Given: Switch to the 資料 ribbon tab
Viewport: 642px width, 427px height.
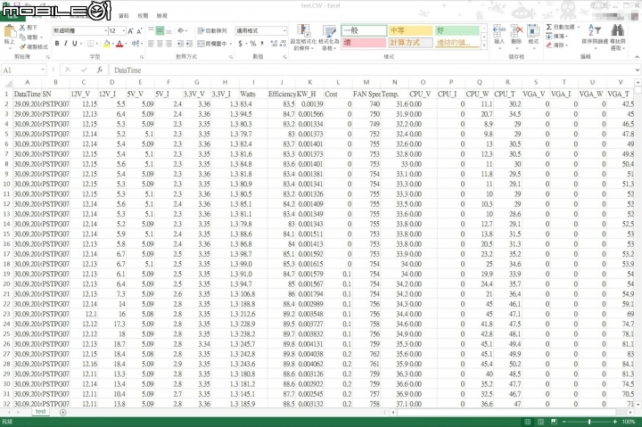Looking at the screenshot, I should 124,15.
